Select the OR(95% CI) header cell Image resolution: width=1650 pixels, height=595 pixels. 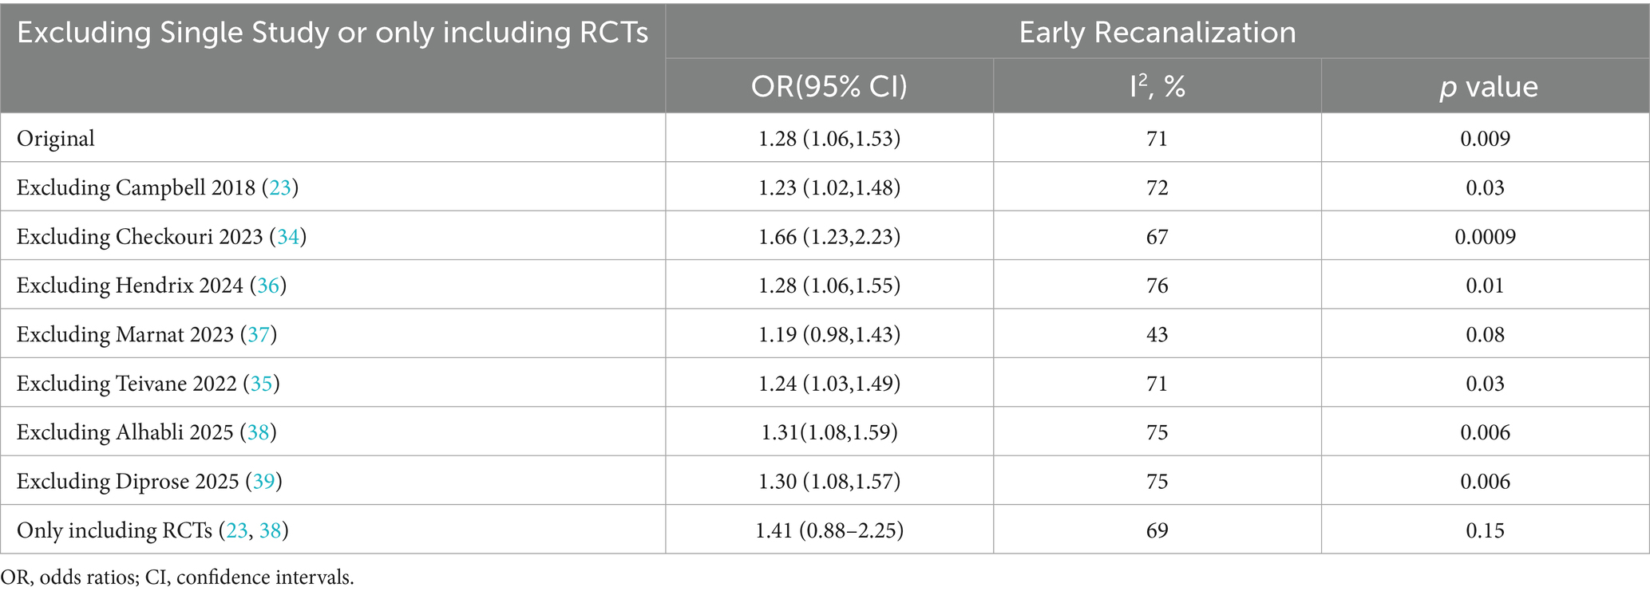pos(829,86)
